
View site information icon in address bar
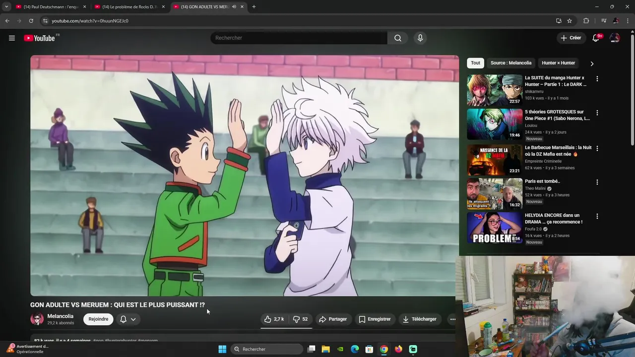point(45,21)
